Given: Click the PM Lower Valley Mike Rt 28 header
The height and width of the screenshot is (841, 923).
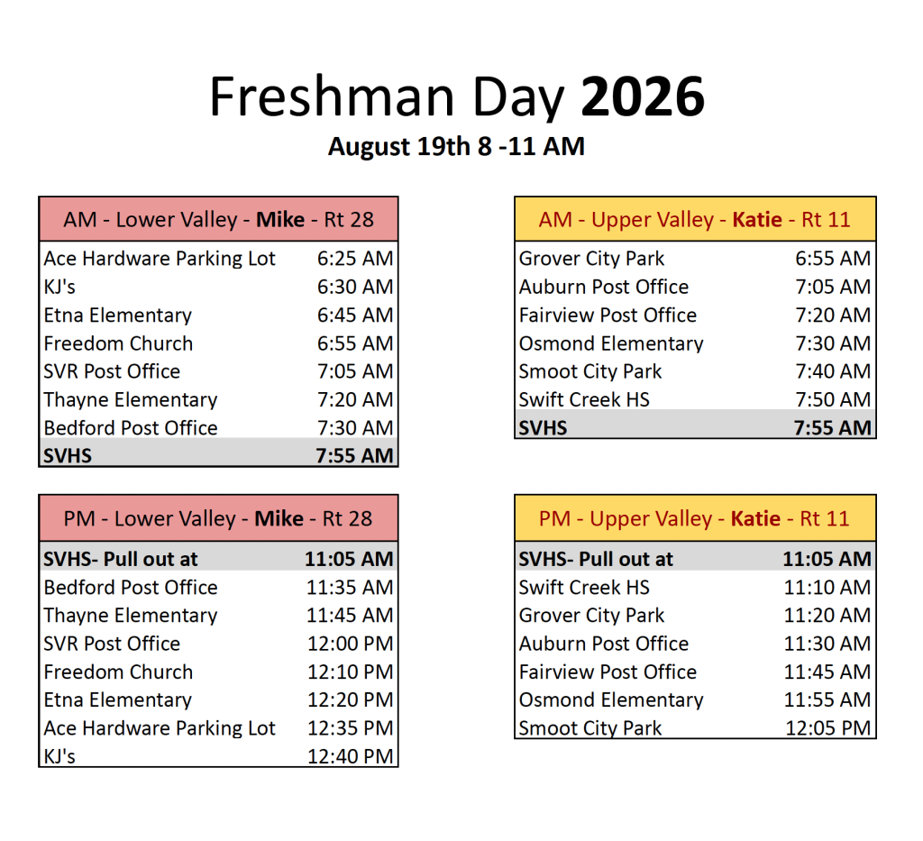Looking at the screenshot, I should (x=218, y=518).
